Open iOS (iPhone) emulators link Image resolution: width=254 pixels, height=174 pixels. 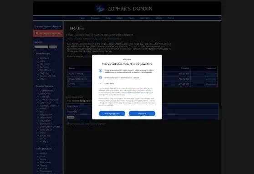pyautogui.click(x=46, y=70)
